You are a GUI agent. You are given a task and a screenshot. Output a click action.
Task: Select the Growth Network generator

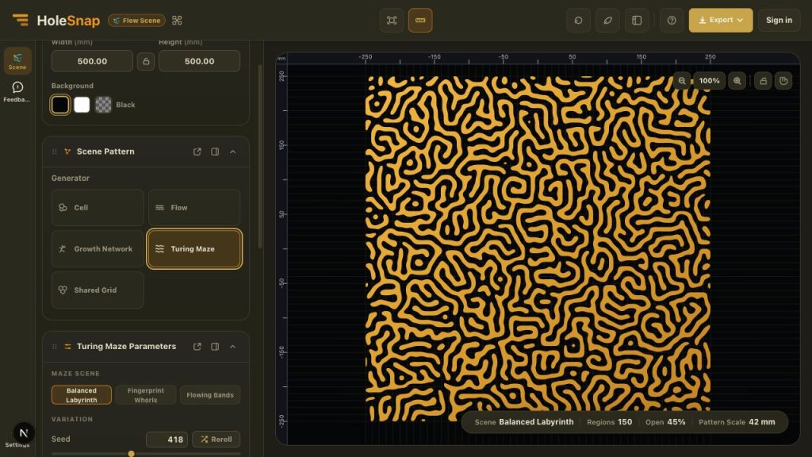tap(98, 248)
